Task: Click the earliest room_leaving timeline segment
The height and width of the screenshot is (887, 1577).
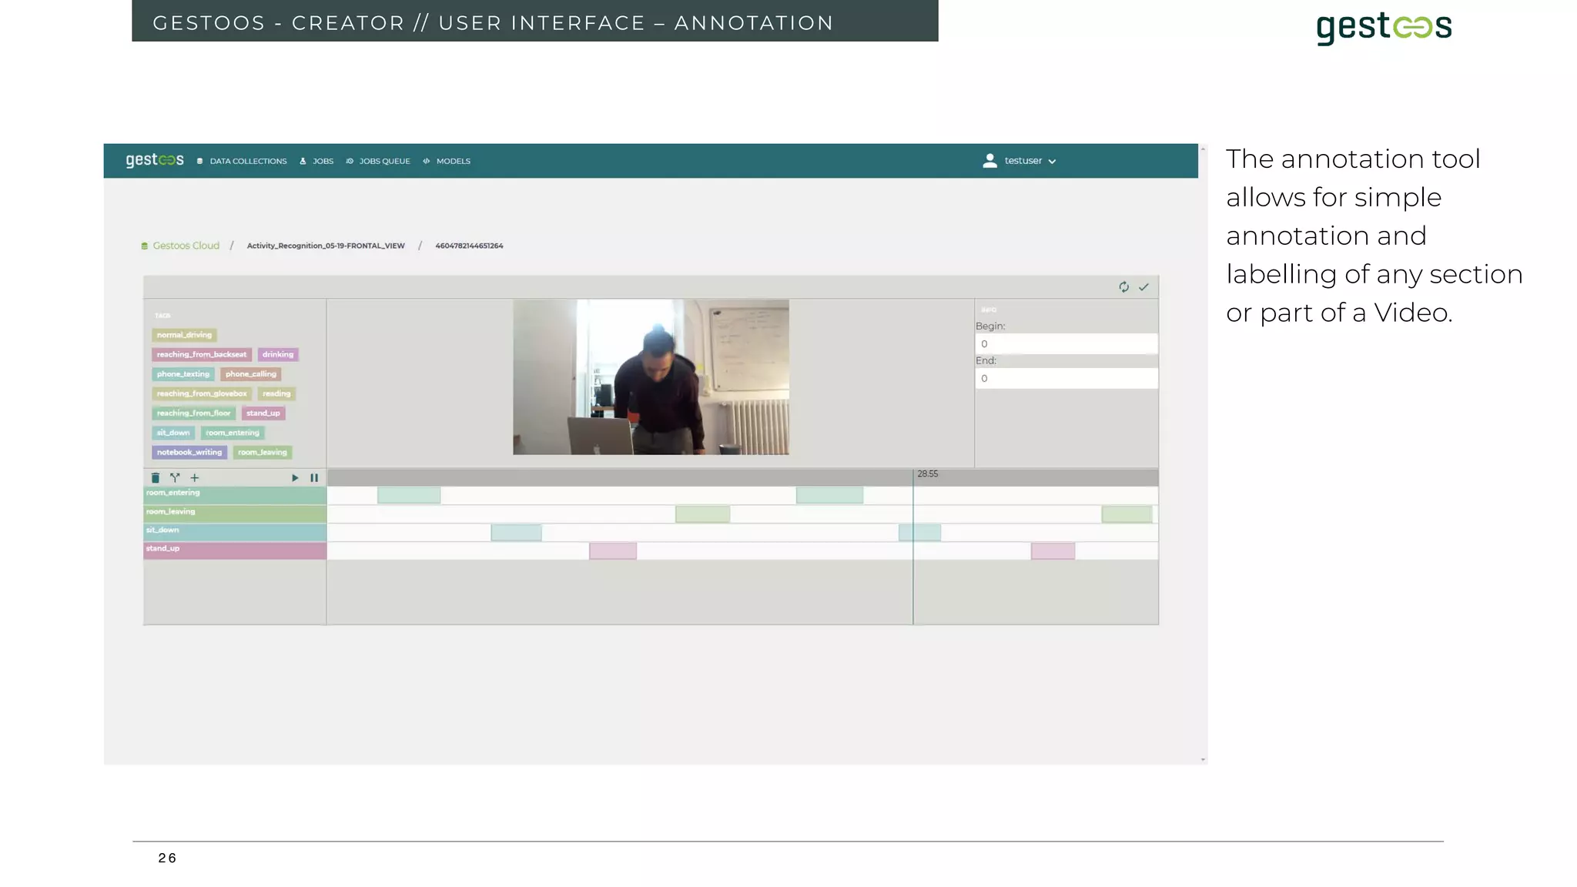Action: [702, 514]
